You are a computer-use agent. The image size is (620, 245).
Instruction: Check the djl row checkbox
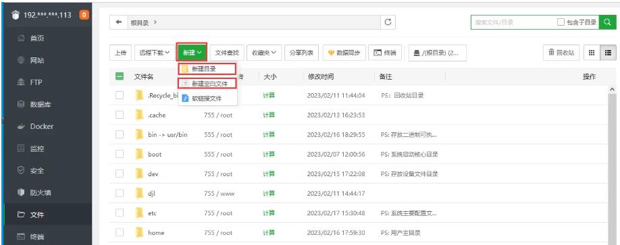[x=120, y=193]
